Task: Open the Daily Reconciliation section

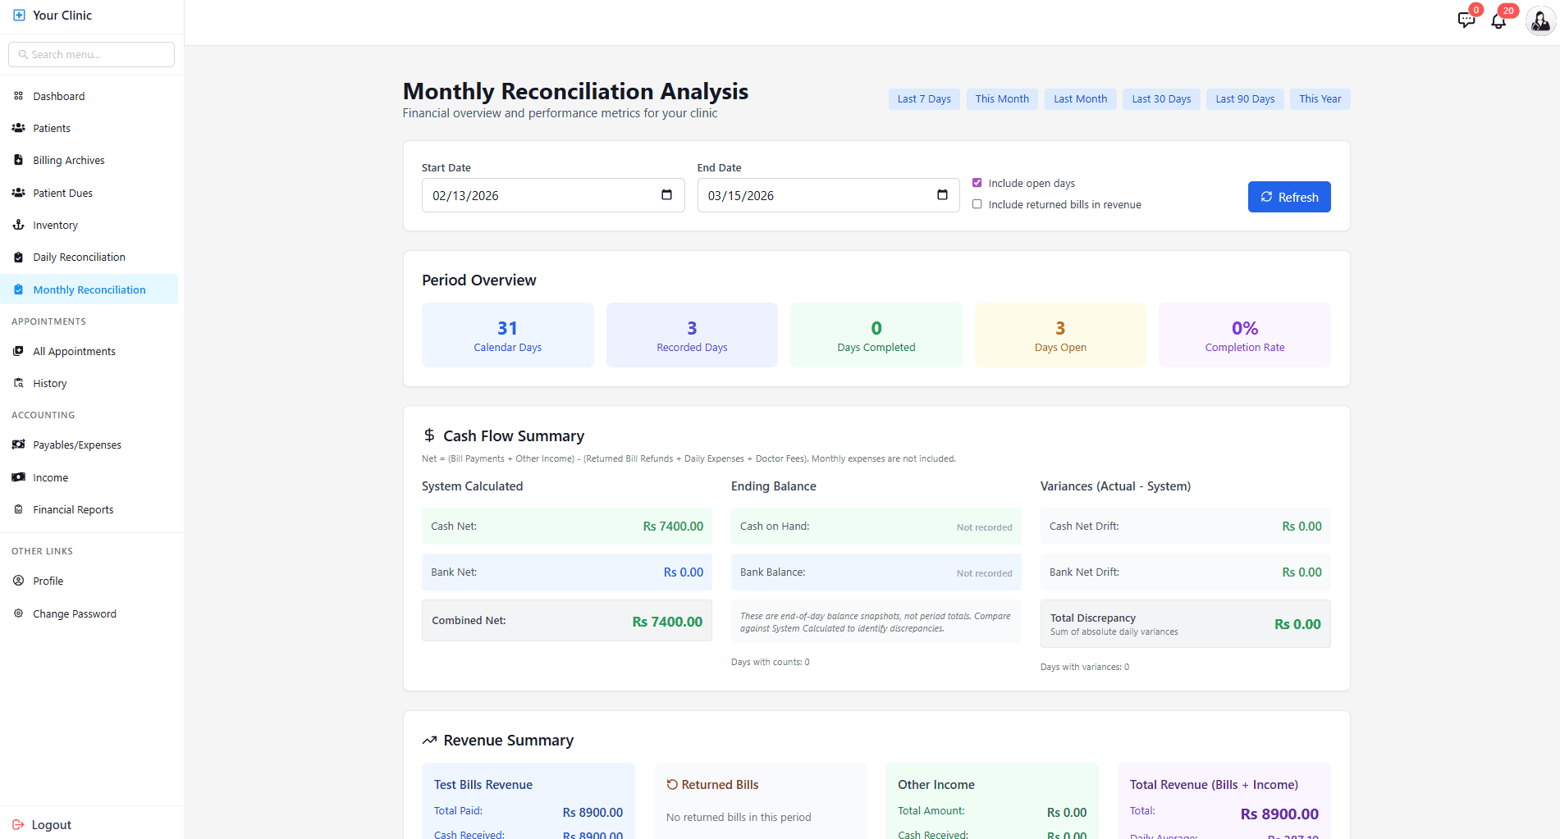Action: click(79, 257)
